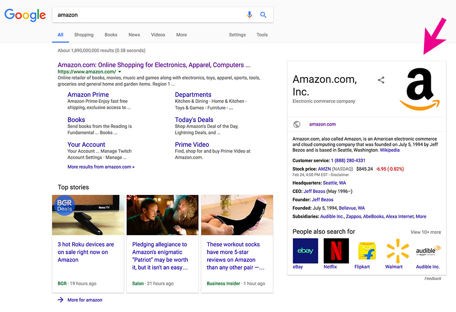The width and height of the screenshot is (456, 312).
Task: Click the voice search microphone icon
Action: click(x=249, y=15)
